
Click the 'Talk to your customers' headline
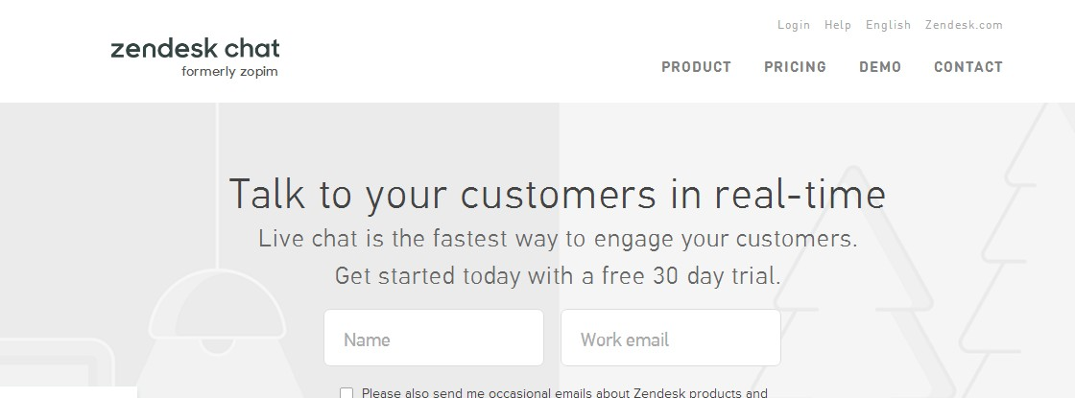pyautogui.click(x=557, y=195)
